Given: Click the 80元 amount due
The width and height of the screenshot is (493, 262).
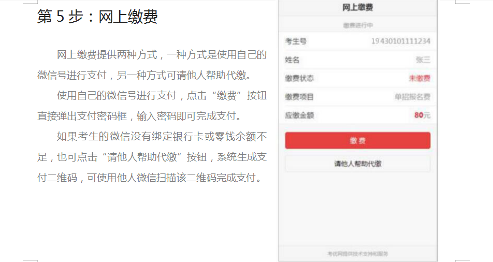Looking at the screenshot, I should point(422,115).
